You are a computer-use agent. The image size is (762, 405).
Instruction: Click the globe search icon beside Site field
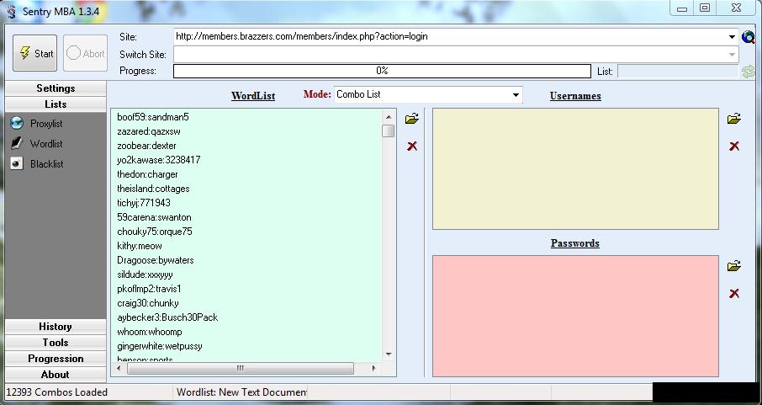[x=749, y=36]
